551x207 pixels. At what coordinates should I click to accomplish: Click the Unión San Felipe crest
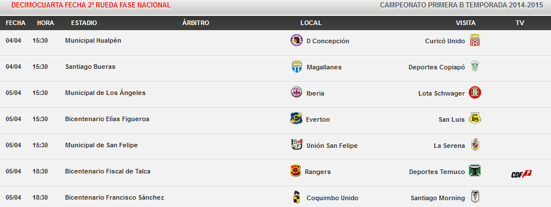click(297, 144)
